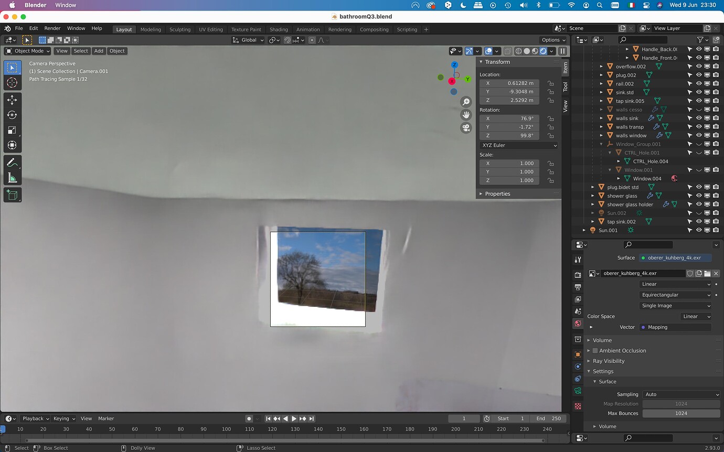
Task: Click the Options button in viewport header
Action: pos(552,40)
